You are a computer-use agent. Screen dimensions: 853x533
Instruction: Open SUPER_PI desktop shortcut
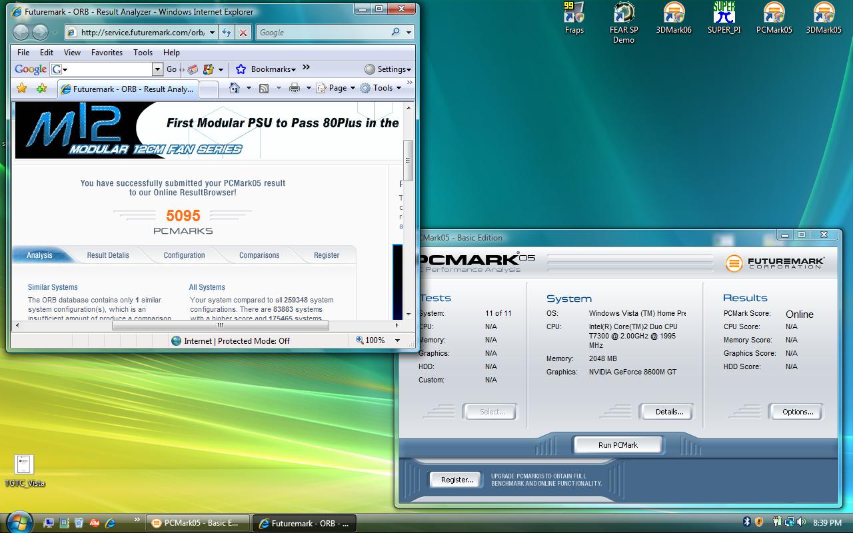[x=724, y=18]
